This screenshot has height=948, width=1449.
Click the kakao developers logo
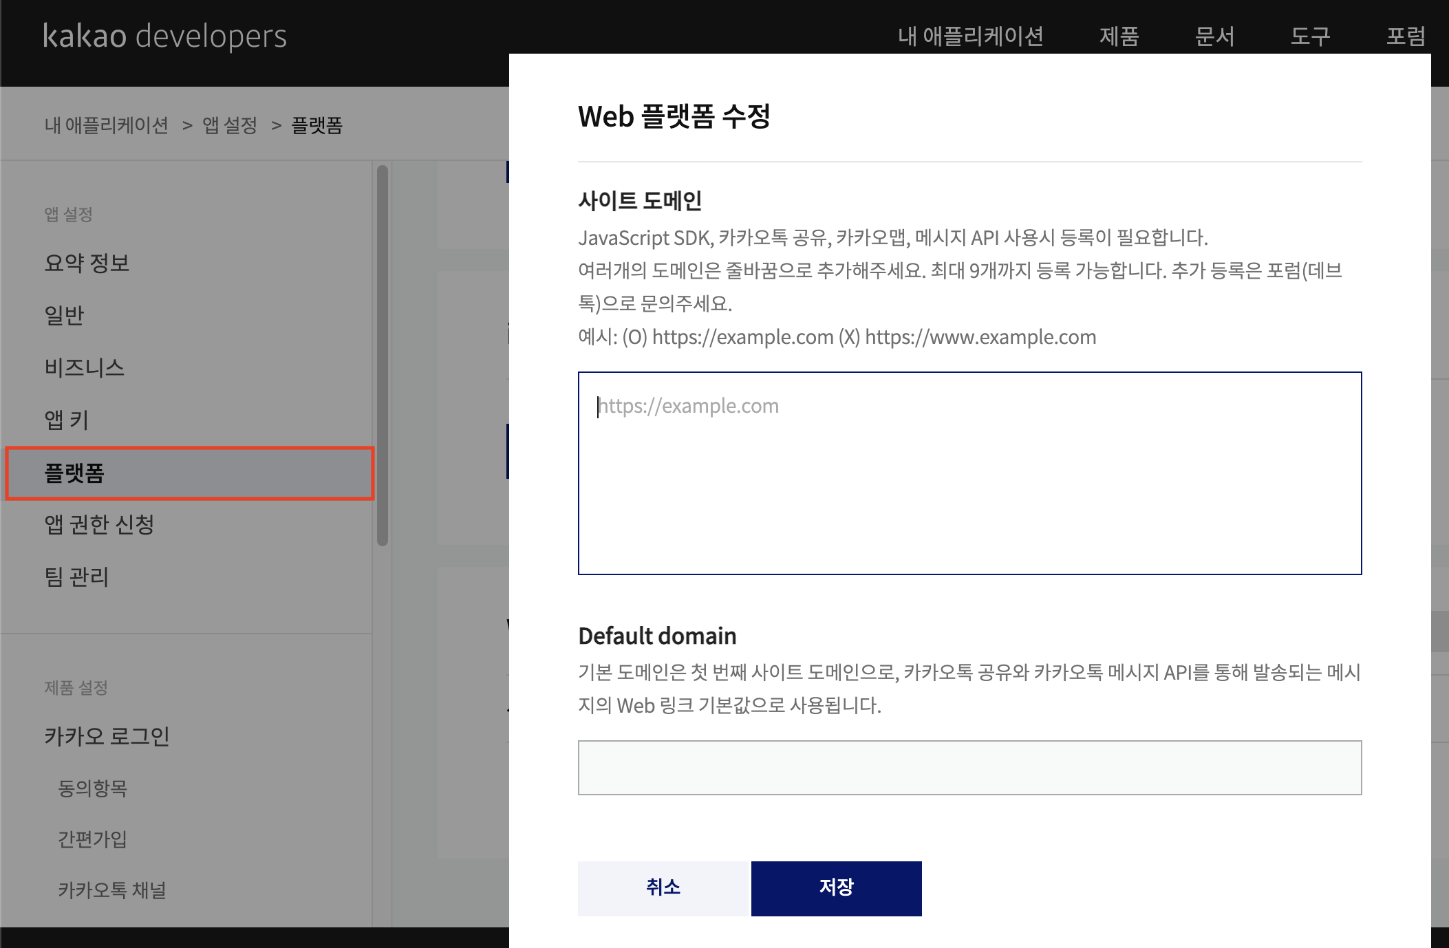tap(164, 36)
